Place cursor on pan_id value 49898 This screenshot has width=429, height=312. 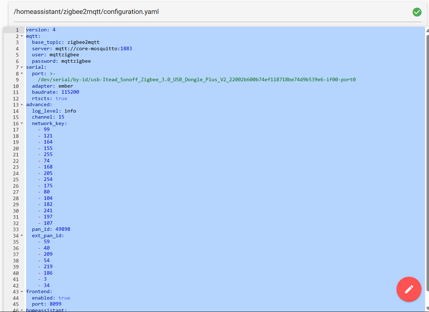point(62,229)
